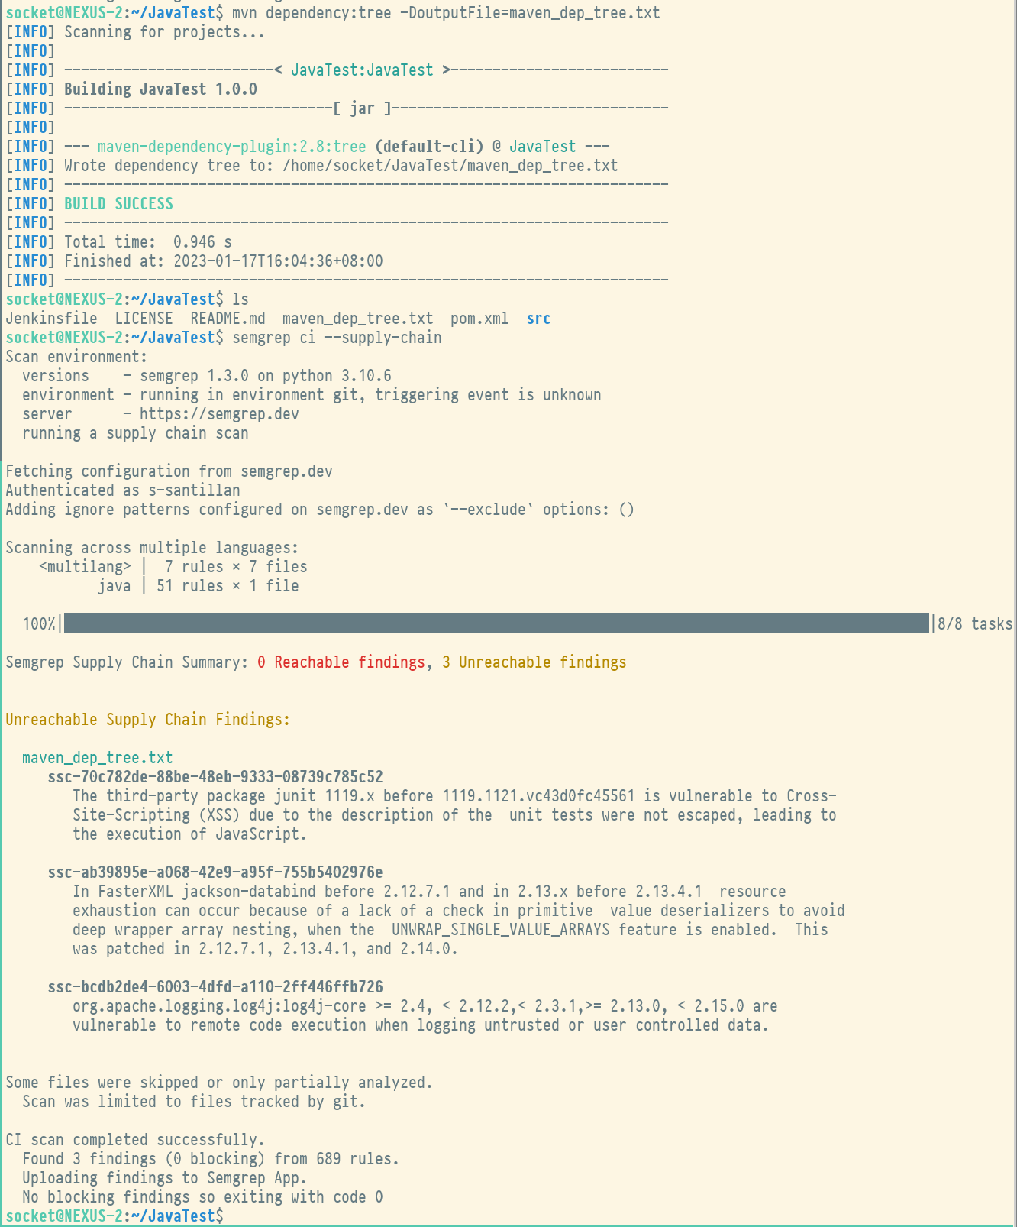
Task: Click the 8/8 tasks counter
Action: click(974, 624)
